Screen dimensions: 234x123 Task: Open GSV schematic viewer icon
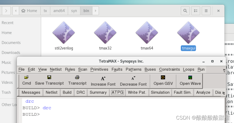(163, 77)
